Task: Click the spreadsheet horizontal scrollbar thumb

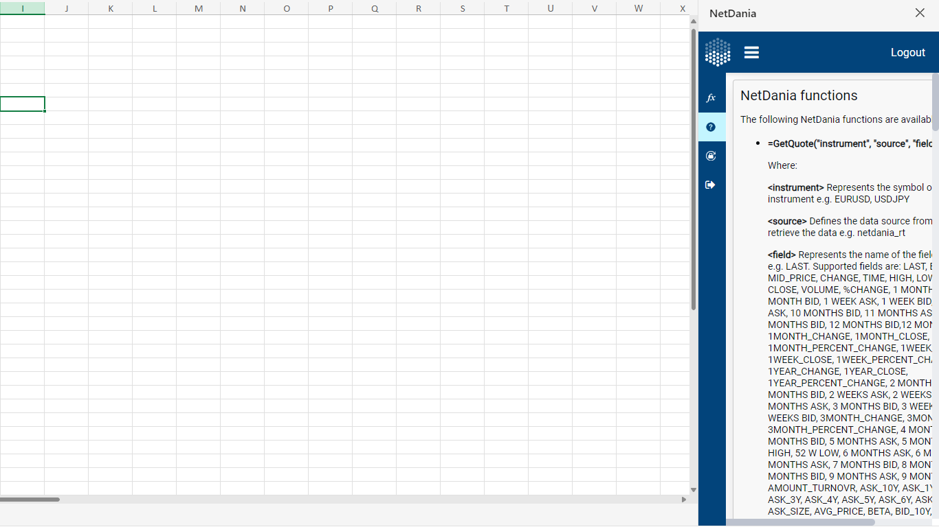Action: point(30,500)
